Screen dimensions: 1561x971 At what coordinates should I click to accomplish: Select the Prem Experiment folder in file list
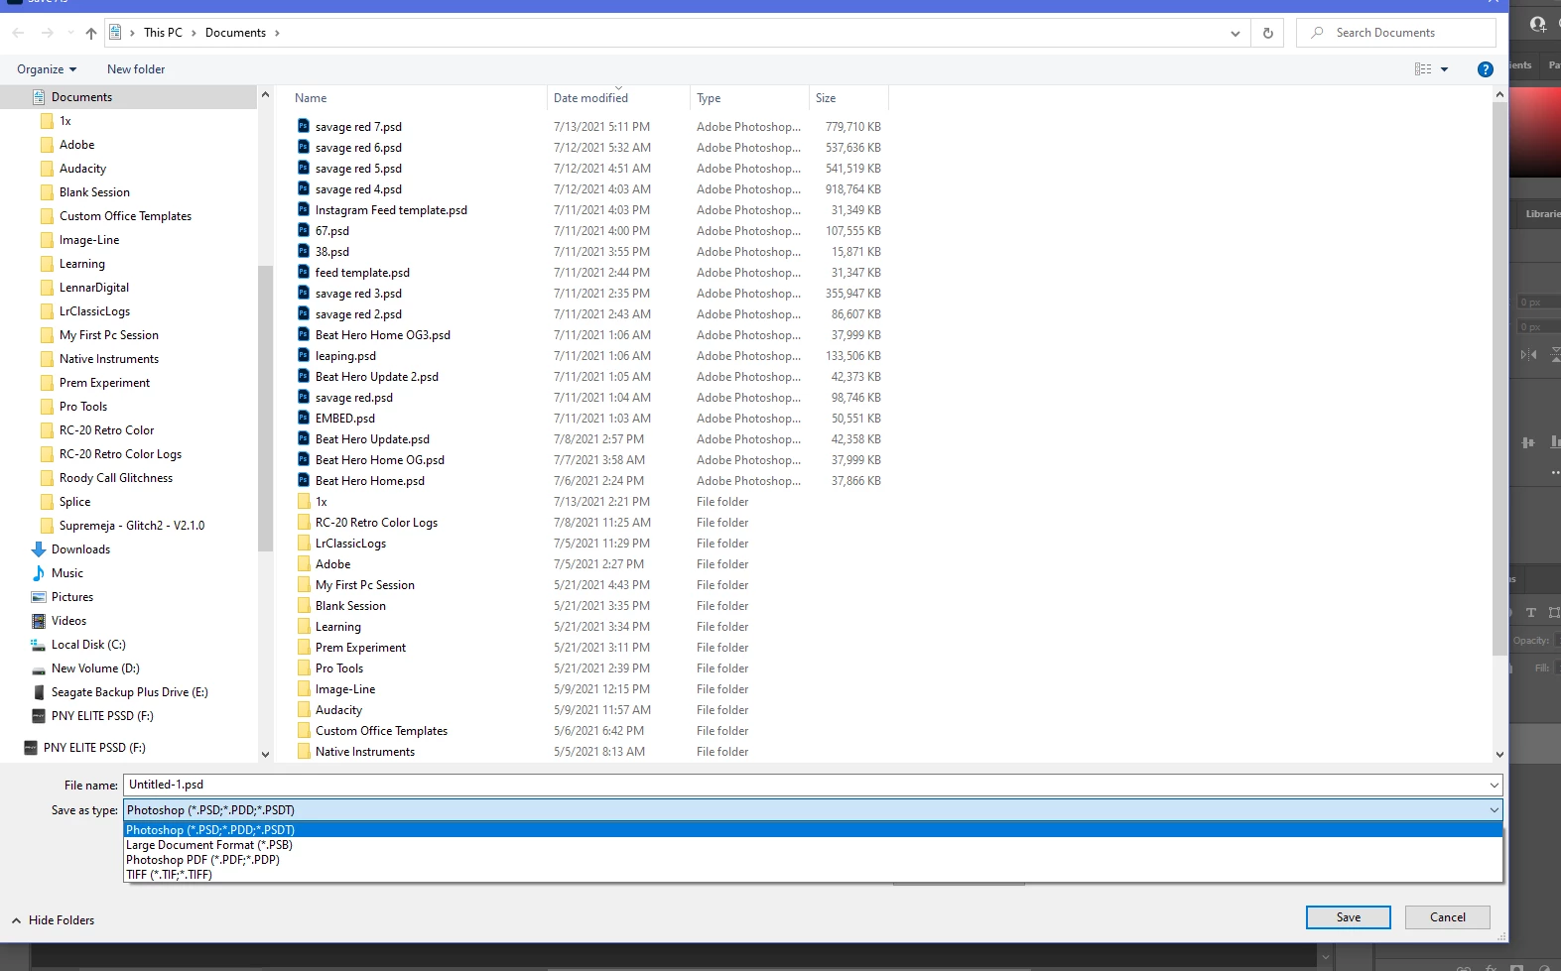(x=360, y=648)
